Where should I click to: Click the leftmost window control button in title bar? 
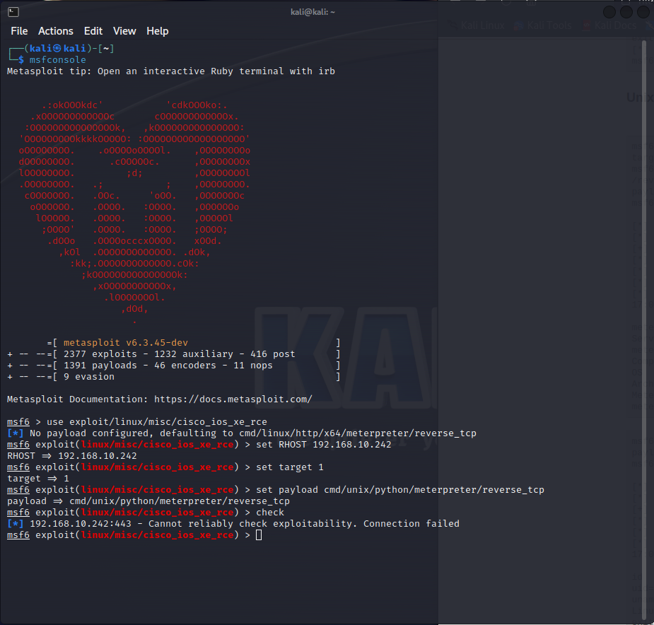[609, 12]
